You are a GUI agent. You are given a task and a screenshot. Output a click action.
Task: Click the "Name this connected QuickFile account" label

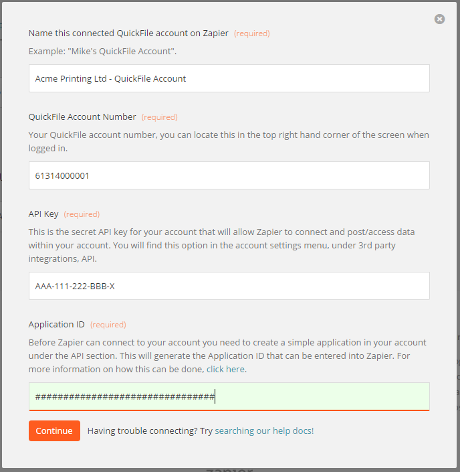coord(128,33)
